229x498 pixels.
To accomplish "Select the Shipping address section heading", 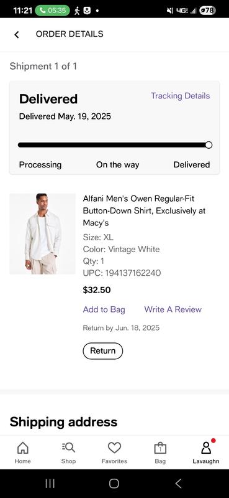I will tap(63, 422).
